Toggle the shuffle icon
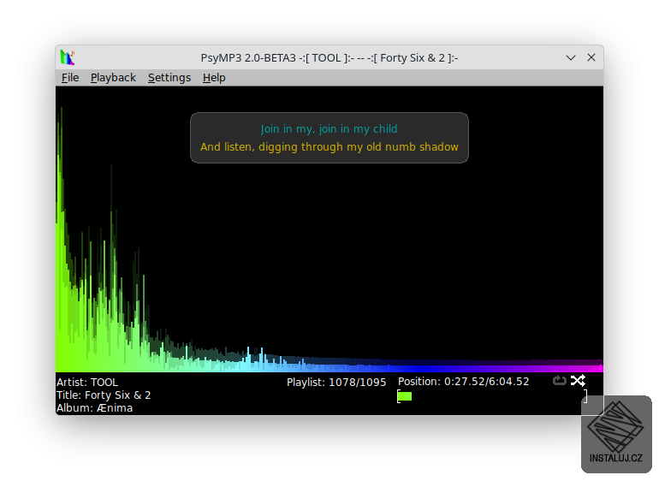 click(x=578, y=381)
